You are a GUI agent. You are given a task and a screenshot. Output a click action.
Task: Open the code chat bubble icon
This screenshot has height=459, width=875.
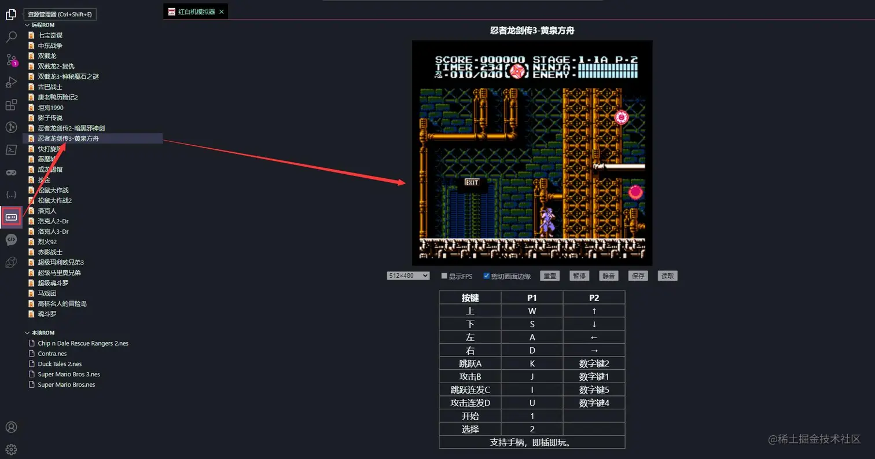tap(11, 240)
